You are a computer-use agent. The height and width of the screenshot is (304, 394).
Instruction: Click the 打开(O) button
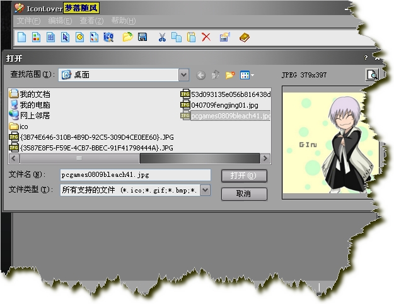[244, 176]
